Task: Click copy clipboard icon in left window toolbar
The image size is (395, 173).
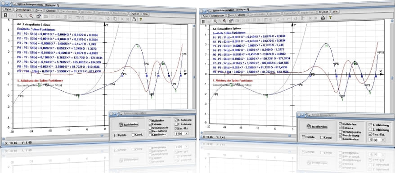Action: [x=115, y=18]
